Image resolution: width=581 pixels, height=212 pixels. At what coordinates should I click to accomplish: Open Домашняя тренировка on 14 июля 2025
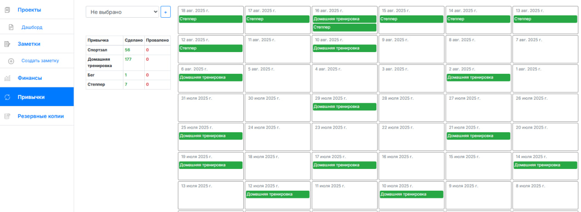pyautogui.click(x=546, y=165)
